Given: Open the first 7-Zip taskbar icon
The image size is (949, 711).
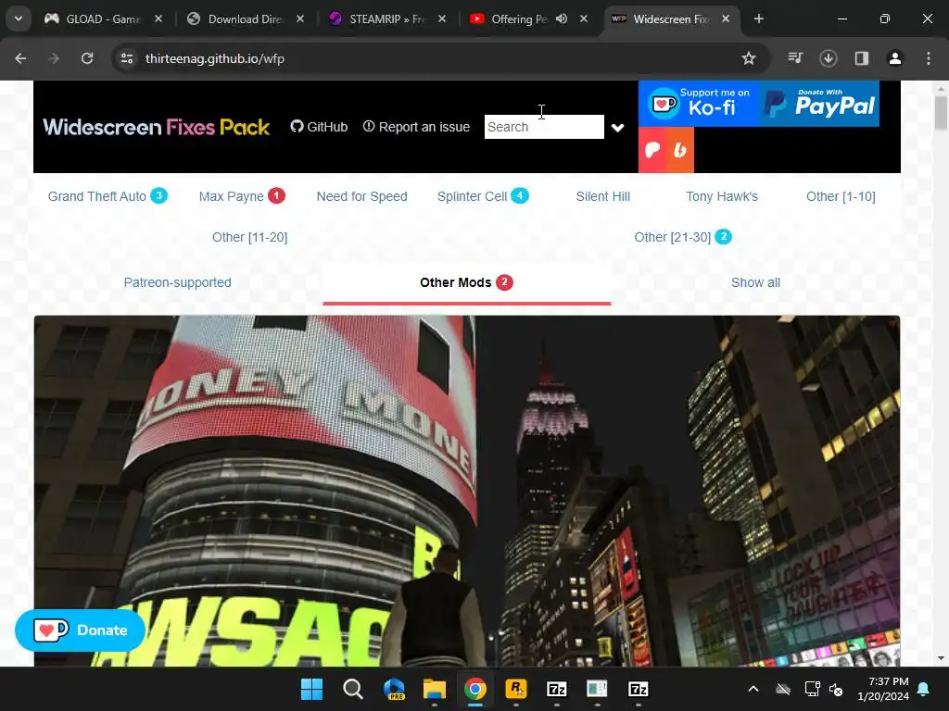Looking at the screenshot, I should click(557, 689).
